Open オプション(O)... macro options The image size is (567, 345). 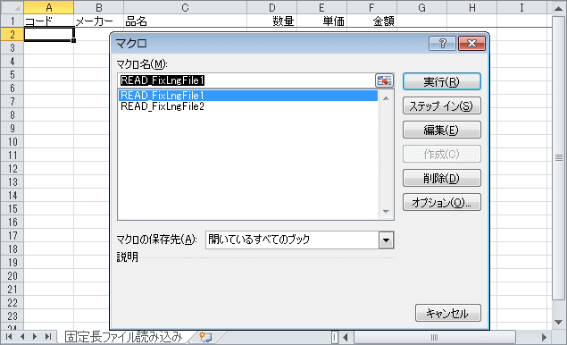[x=441, y=202]
